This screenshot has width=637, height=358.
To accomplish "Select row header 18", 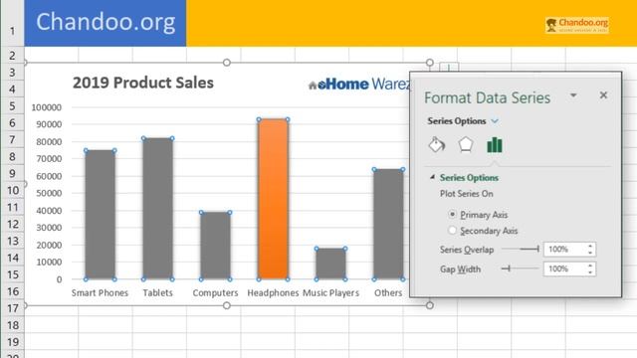I will pos(12,325).
